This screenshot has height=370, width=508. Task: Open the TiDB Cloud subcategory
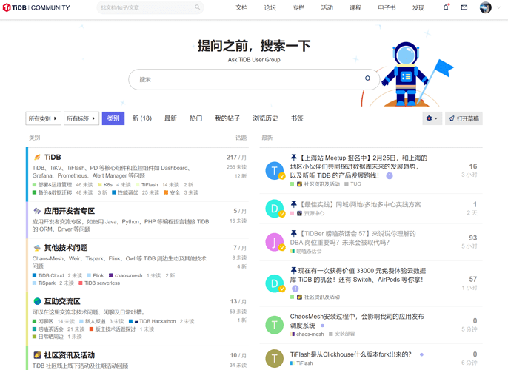click(x=51, y=275)
